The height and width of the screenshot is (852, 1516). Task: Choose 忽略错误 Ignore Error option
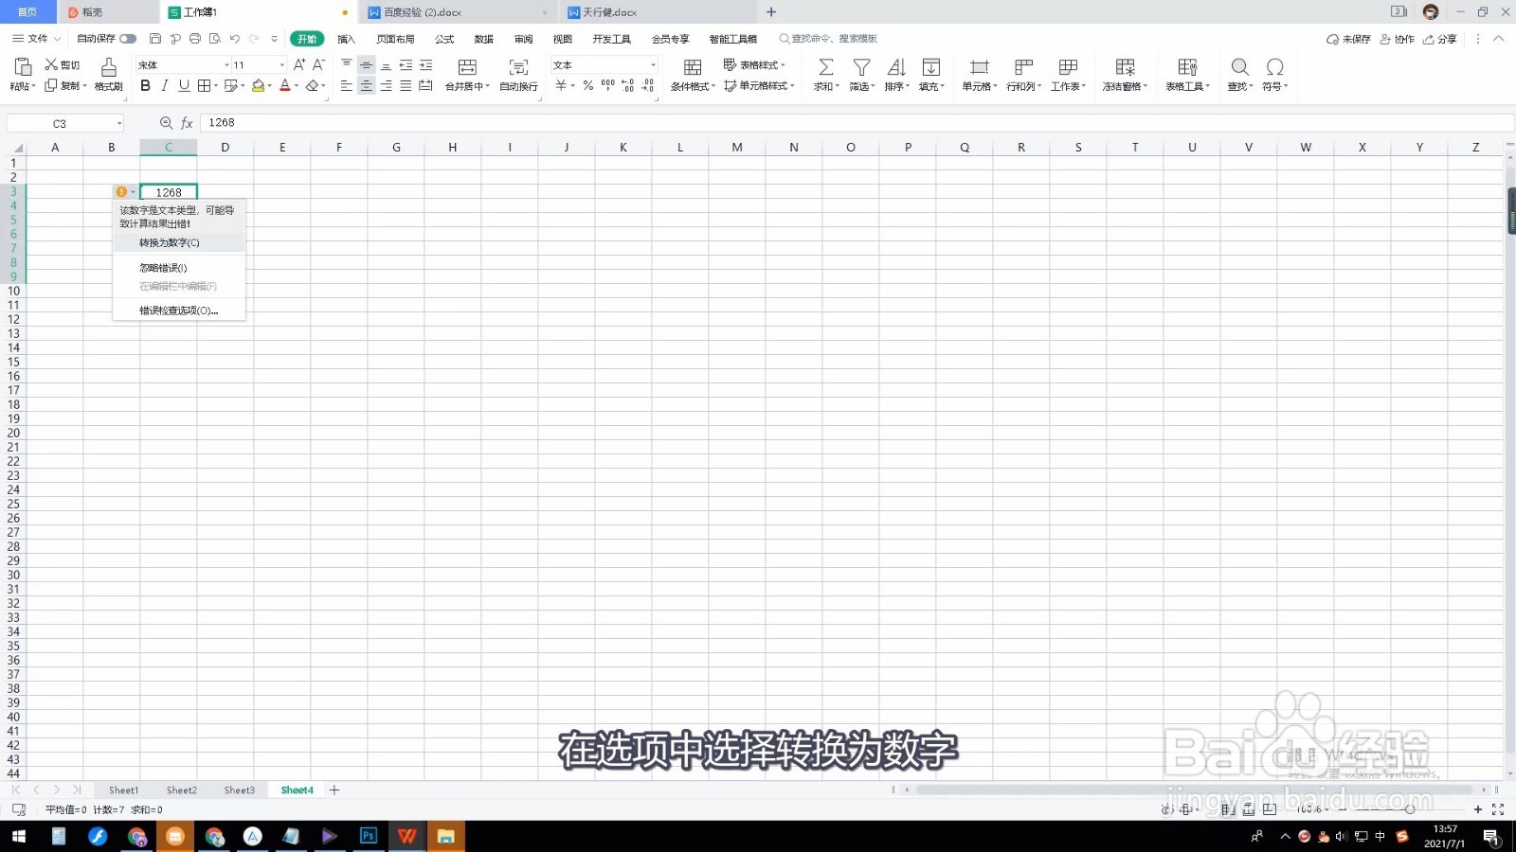click(179, 268)
